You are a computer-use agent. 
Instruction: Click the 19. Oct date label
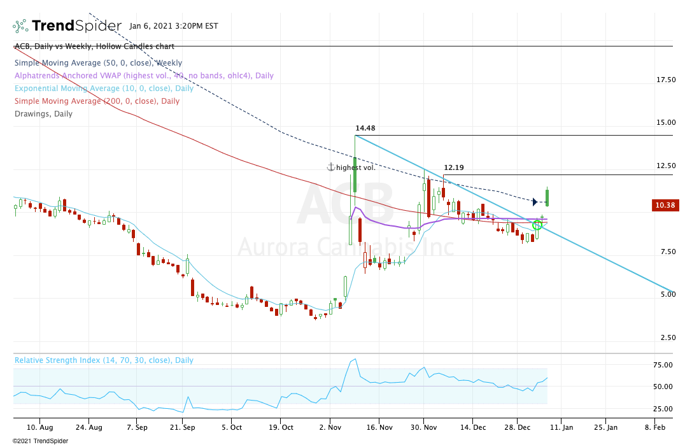[x=281, y=428]
